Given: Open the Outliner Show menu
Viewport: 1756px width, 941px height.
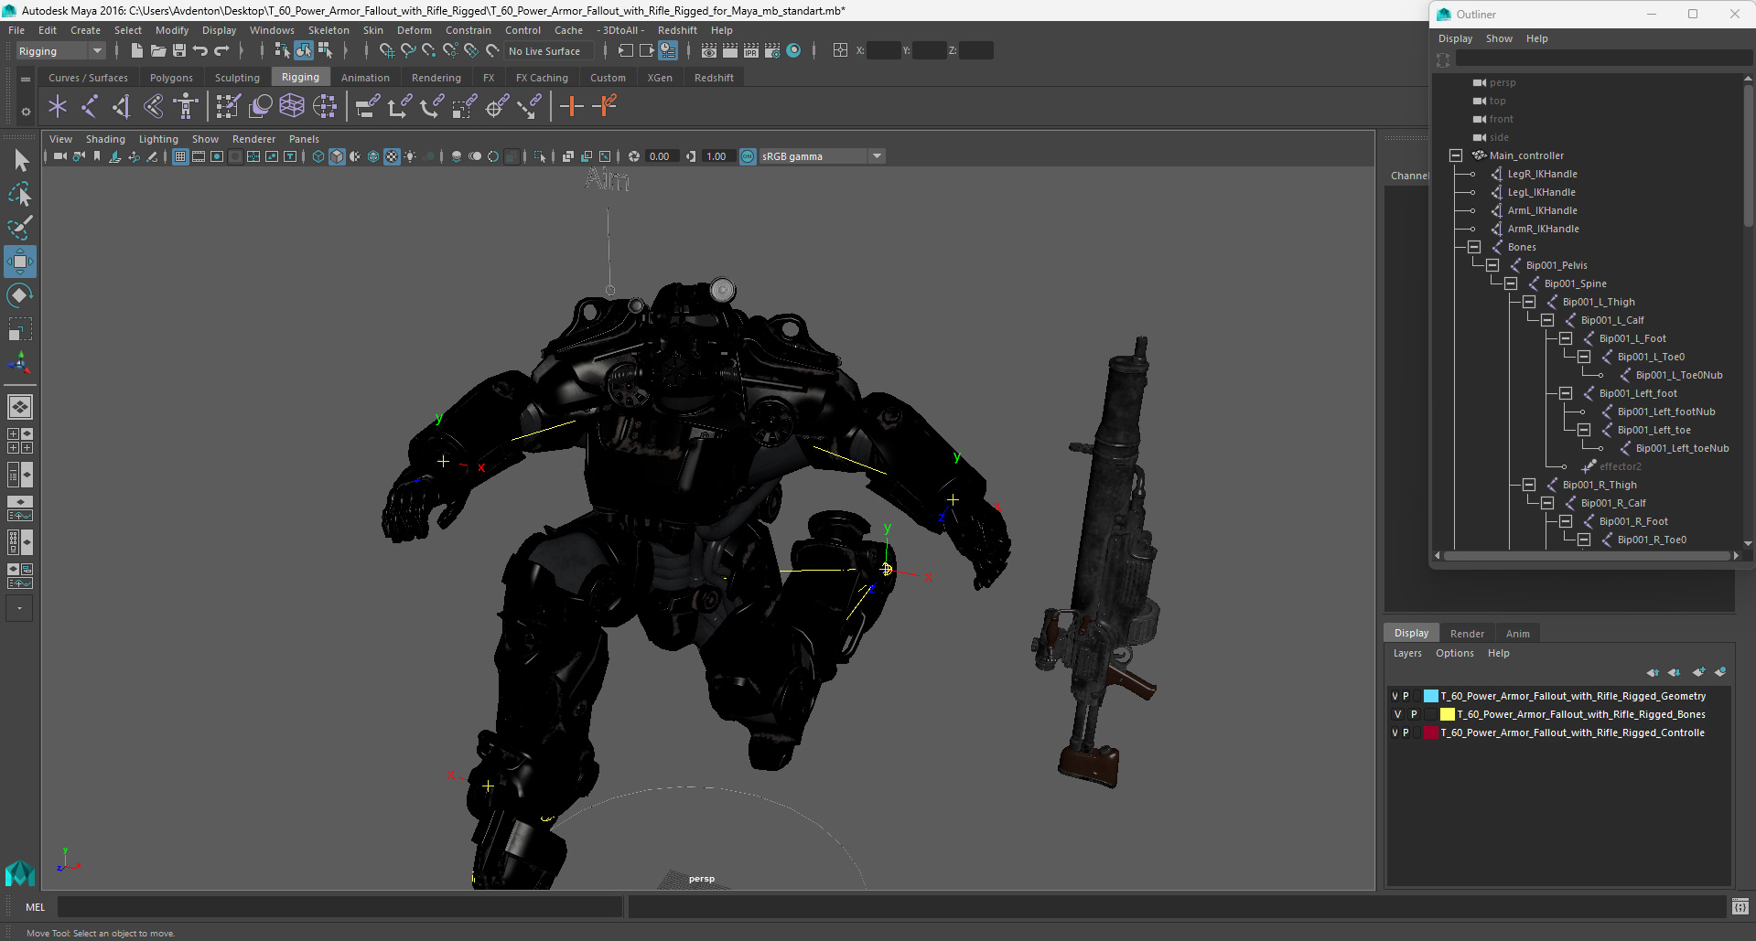Looking at the screenshot, I should click(x=1498, y=38).
